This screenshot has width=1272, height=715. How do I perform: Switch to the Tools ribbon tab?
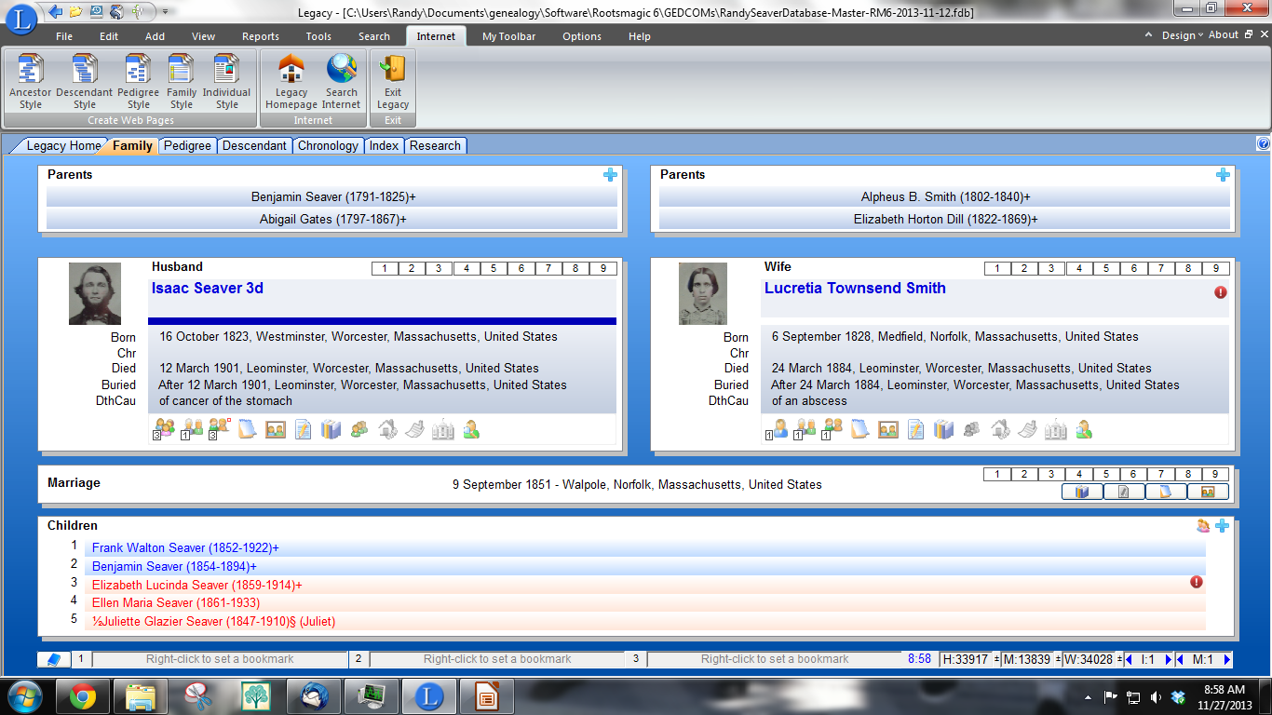click(318, 36)
